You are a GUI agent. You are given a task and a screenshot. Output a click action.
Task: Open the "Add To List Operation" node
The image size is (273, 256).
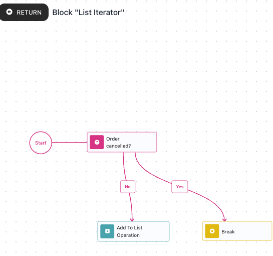pyautogui.click(x=133, y=231)
